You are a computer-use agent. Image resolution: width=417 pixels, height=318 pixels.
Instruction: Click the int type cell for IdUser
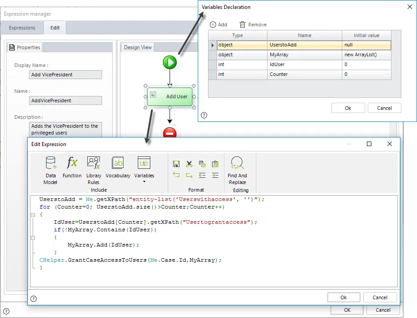point(242,64)
